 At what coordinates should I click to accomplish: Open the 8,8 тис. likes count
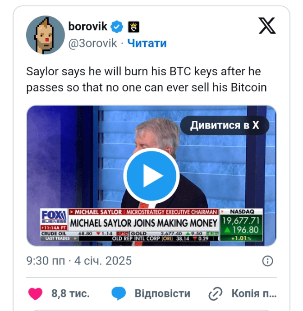coord(71,293)
